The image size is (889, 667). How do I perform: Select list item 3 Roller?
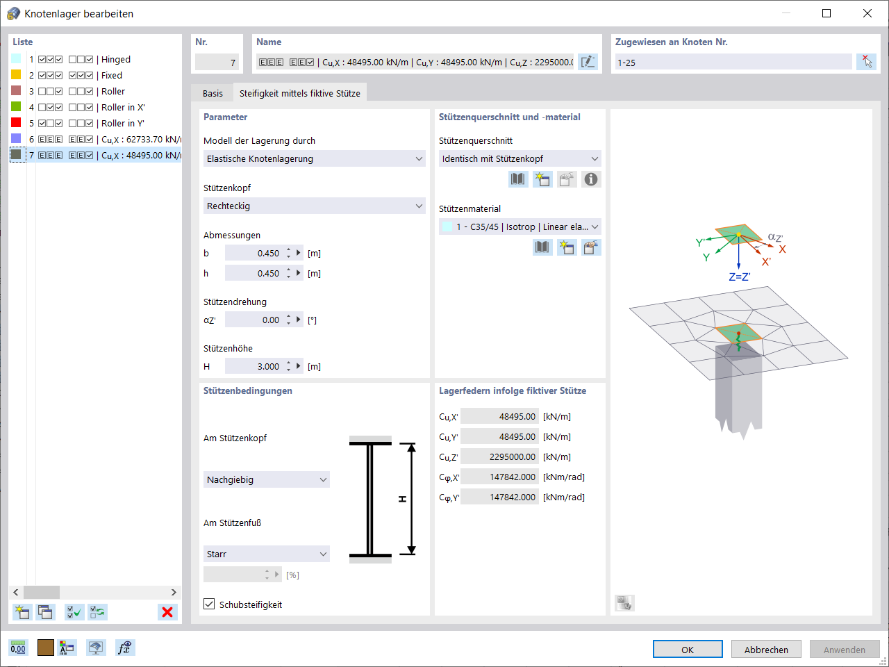96,91
